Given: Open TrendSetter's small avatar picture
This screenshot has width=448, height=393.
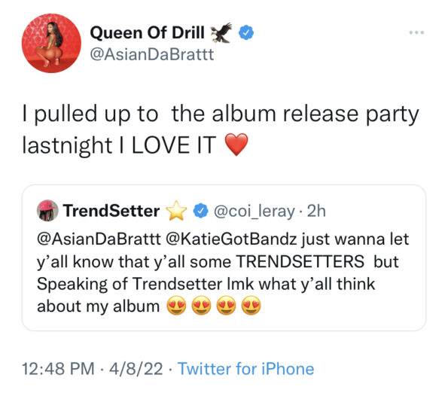Looking at the screenshot, I should [47, 211].
